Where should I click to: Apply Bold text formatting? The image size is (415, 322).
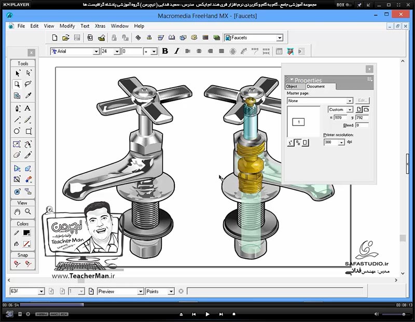coord(165,51)
